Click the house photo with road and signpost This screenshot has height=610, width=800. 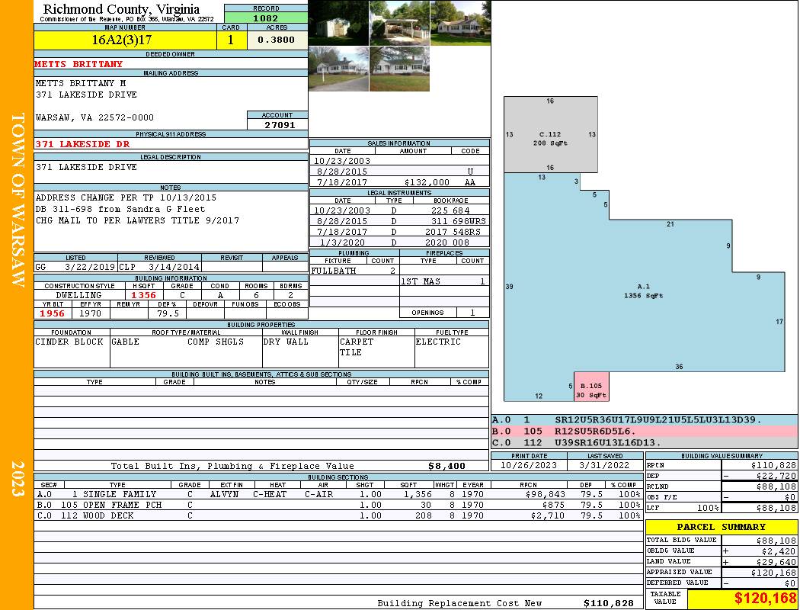(338, 69)
